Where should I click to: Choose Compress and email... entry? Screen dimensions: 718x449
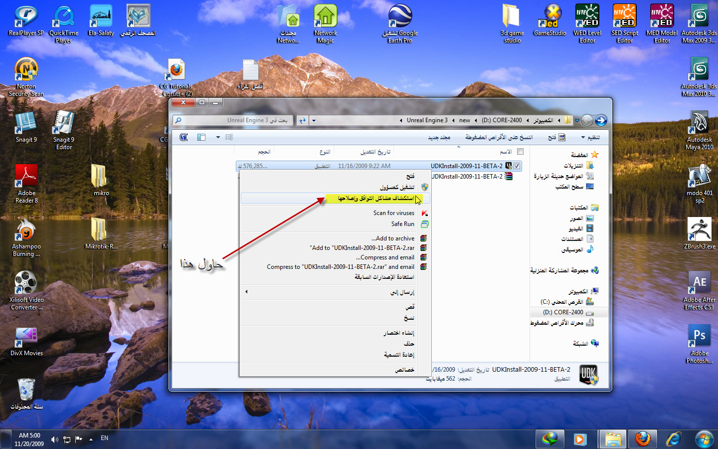(x=335, y=257)
